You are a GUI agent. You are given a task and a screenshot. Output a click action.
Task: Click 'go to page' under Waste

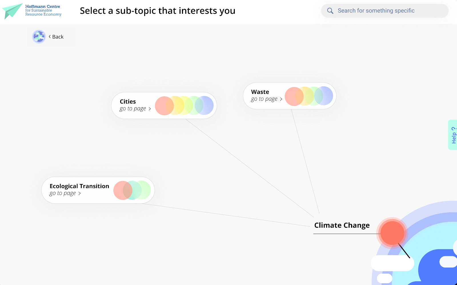pos(264,99)
